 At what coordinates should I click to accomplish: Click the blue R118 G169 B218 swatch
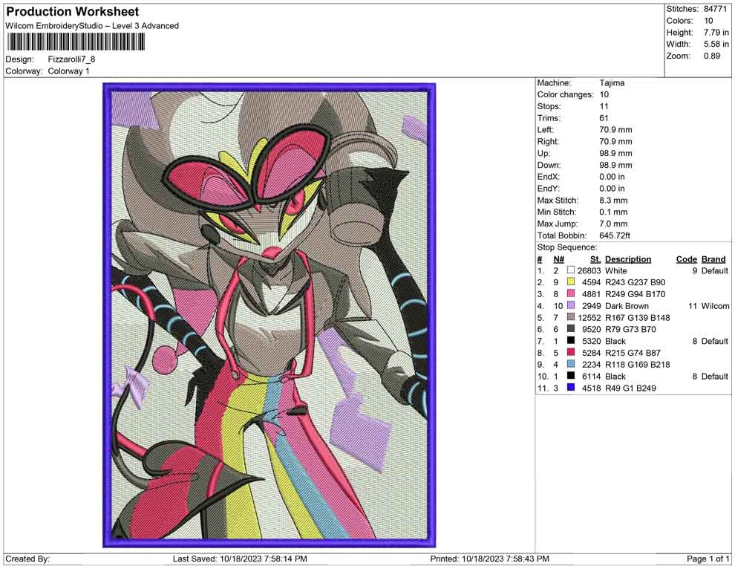(x=570, y=364)
